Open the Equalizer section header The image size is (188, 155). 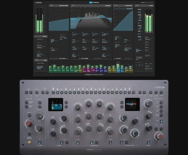(91, 5)
